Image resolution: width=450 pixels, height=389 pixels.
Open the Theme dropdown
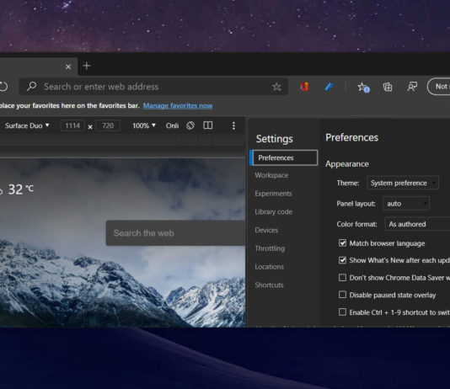(x=403, y=183)
